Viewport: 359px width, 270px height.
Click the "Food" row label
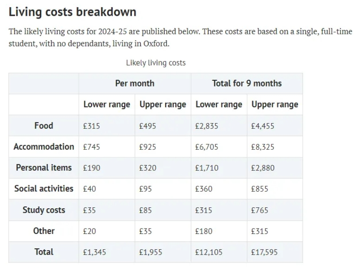pos(43,126)
